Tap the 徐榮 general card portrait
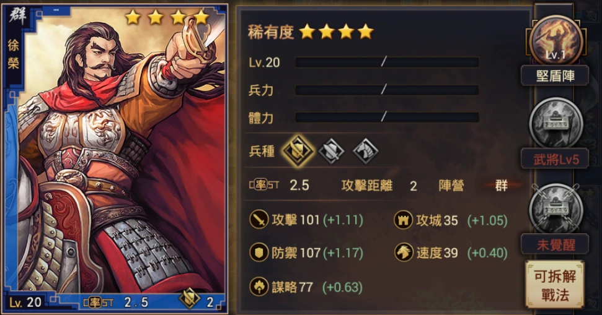The image size is (602, 315). coord(115,158)
